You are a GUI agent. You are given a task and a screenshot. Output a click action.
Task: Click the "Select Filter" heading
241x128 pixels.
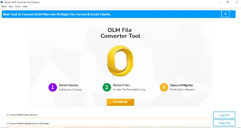[x=122, y=85]
